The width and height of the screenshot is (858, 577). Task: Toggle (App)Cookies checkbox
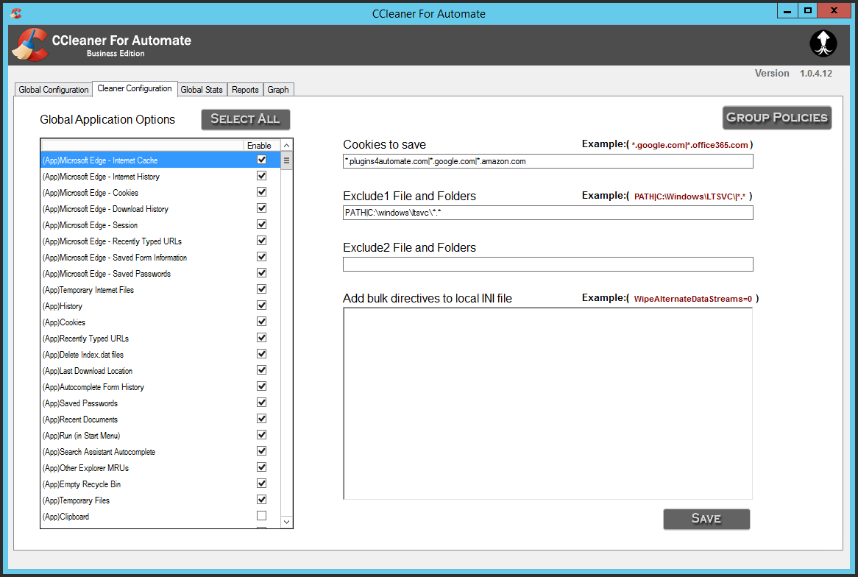tap(261, 322)
